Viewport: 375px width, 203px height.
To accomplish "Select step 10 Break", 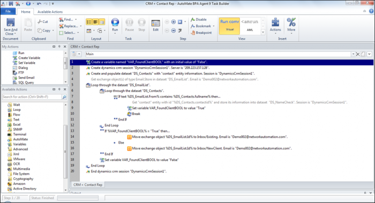I will pos(222,114).
